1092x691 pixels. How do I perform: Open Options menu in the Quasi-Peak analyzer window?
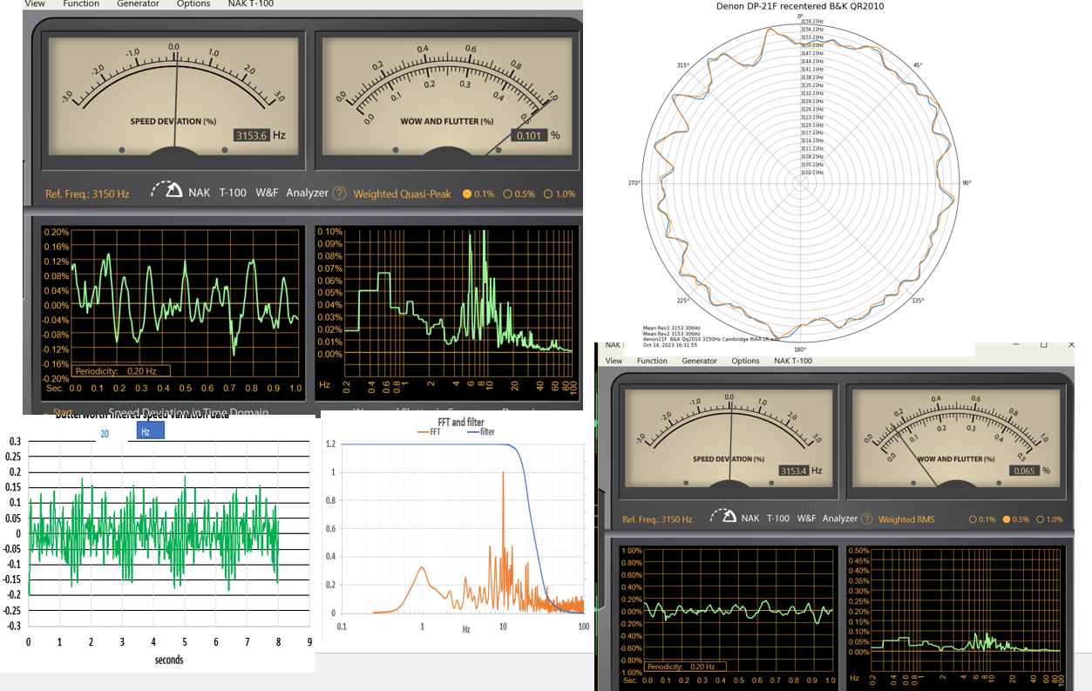193,4
